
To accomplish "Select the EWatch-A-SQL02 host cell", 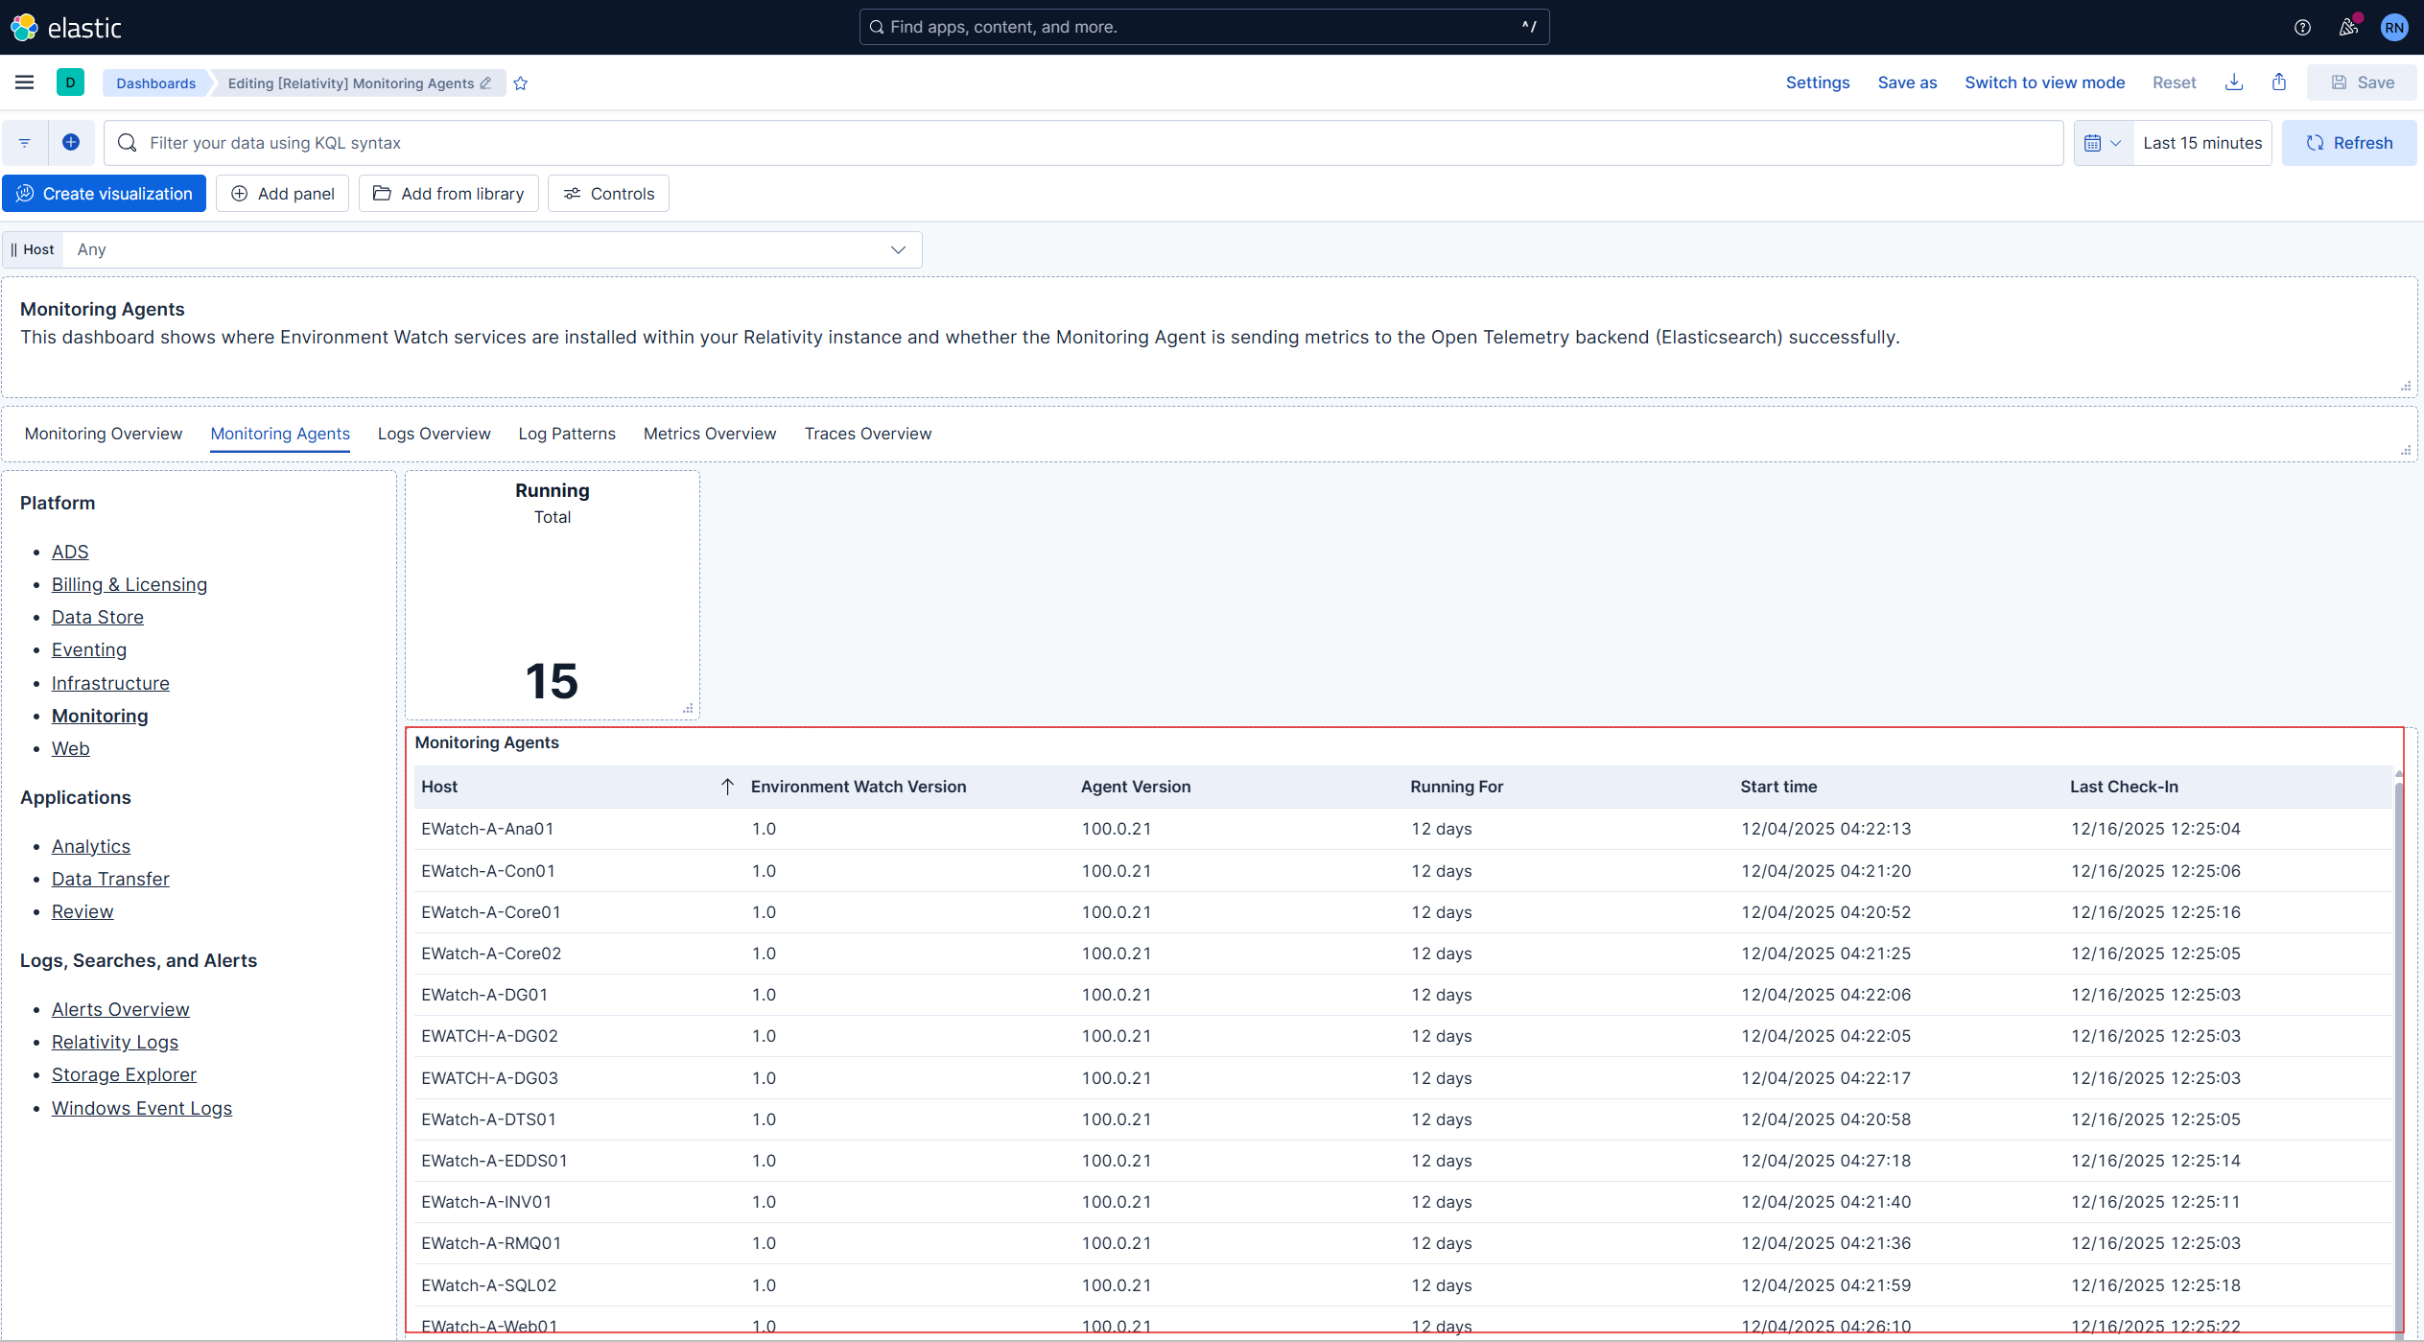I will point(579,1285).
